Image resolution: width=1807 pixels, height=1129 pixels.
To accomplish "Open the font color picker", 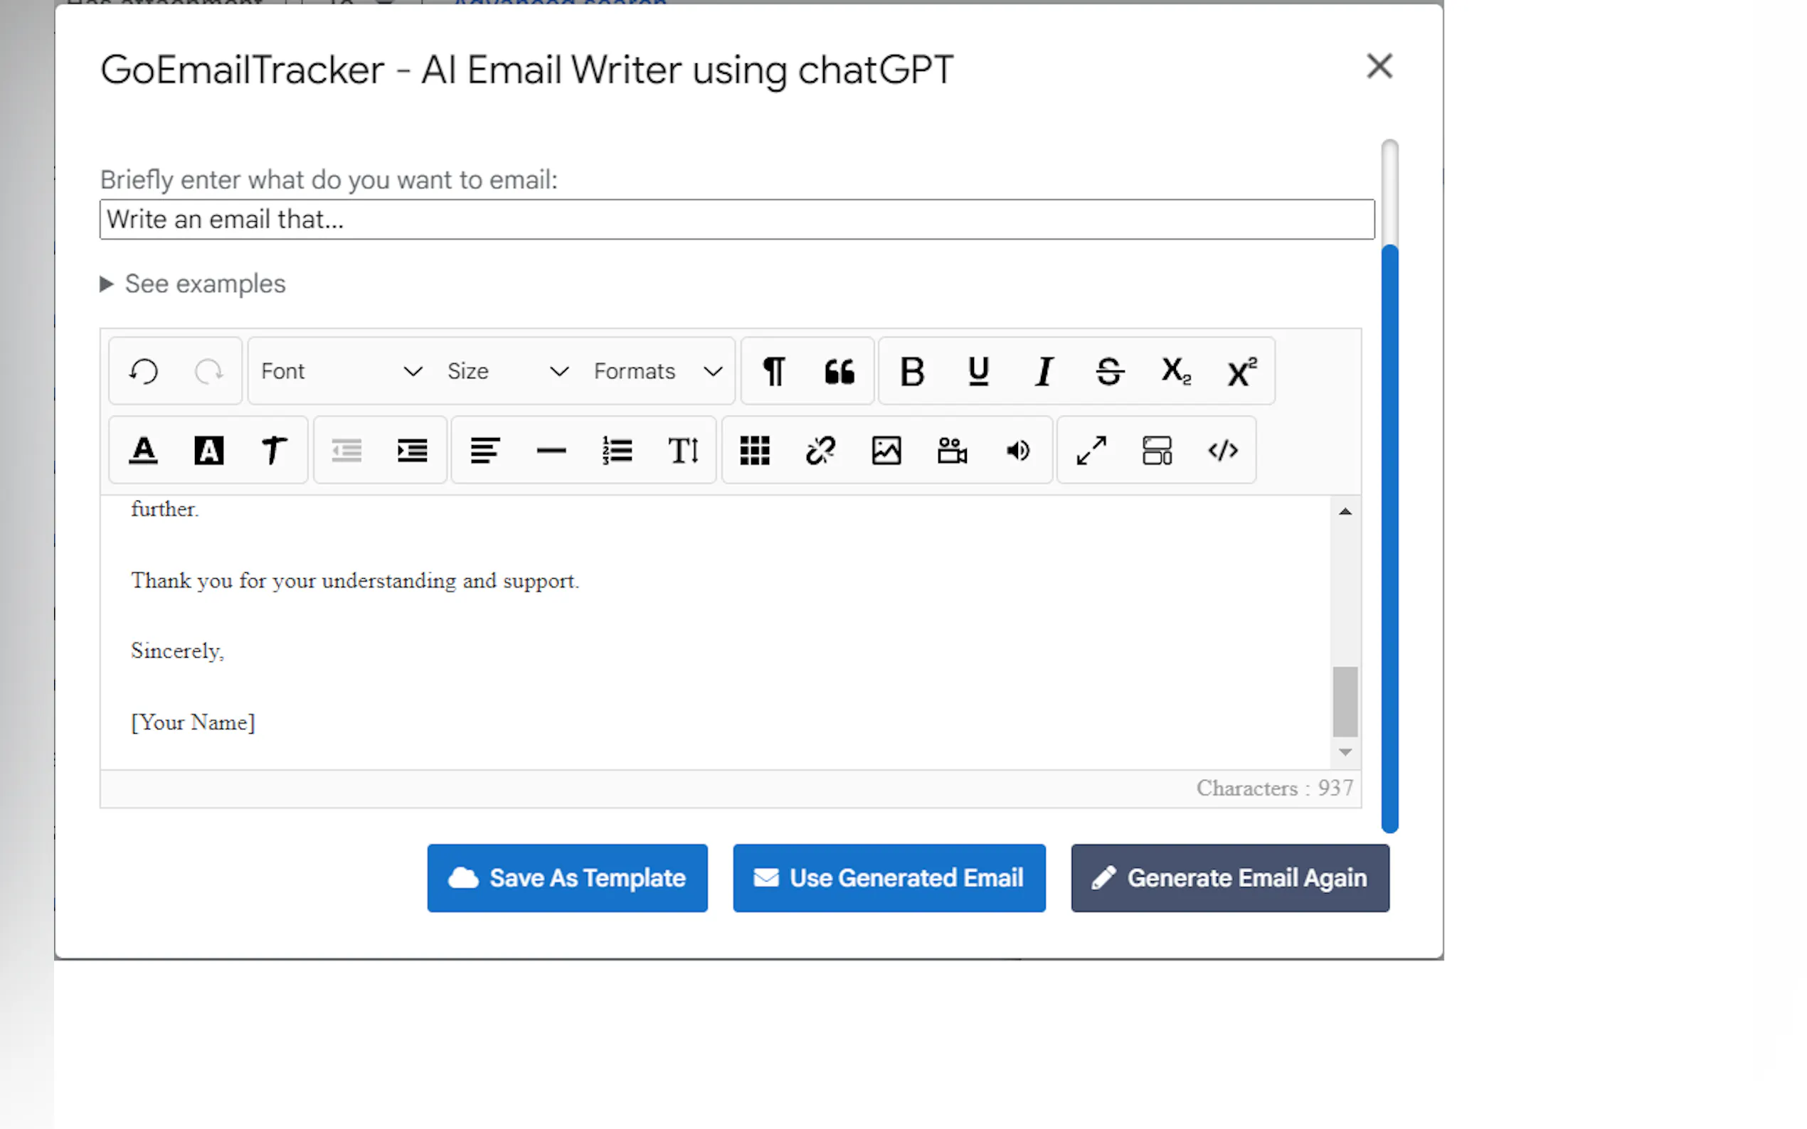I will click(x=144, y=450).
